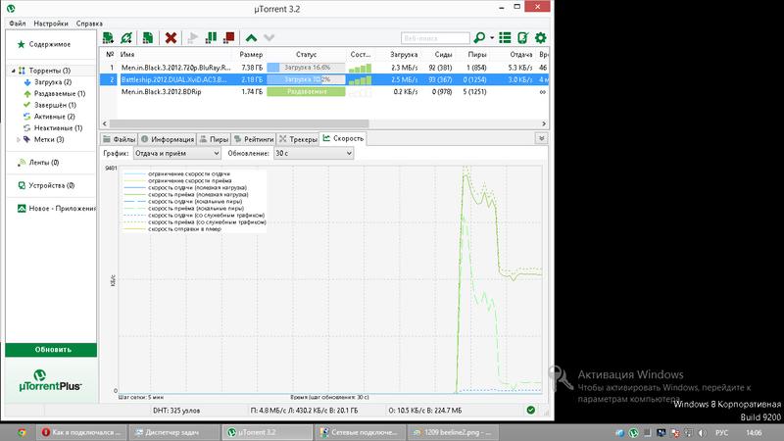Open the Файл menu
This screenshot has height=441, width=784.
click(x=17, y=23)
